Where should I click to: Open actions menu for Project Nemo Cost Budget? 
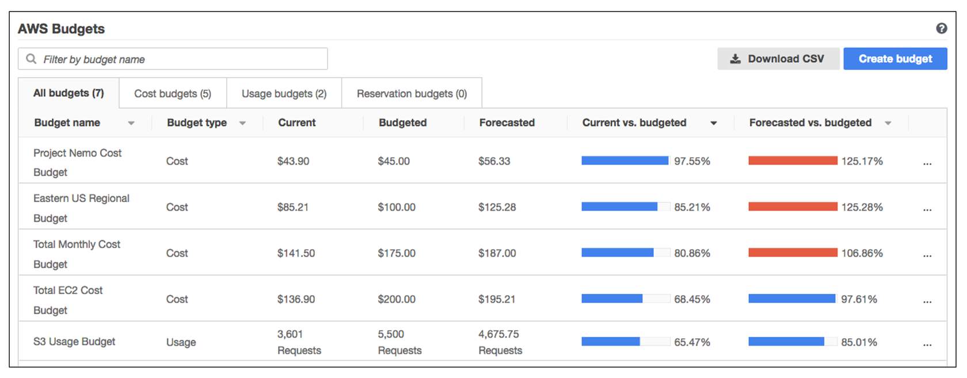(927, 163)
